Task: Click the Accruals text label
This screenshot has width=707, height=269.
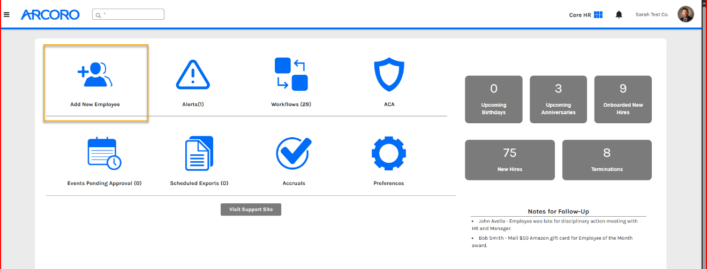Action: 294,183
